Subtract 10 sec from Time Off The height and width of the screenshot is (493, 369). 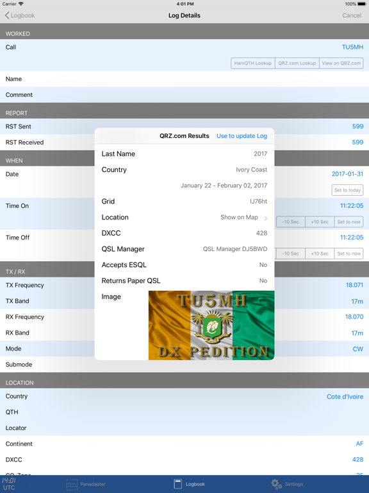(291, 254)
